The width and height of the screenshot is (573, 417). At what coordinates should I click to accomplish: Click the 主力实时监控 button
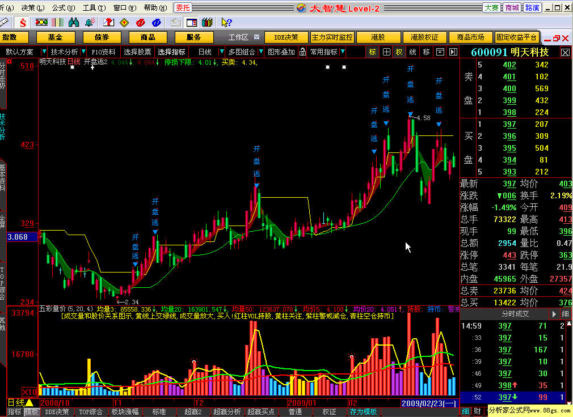[332, 37]
